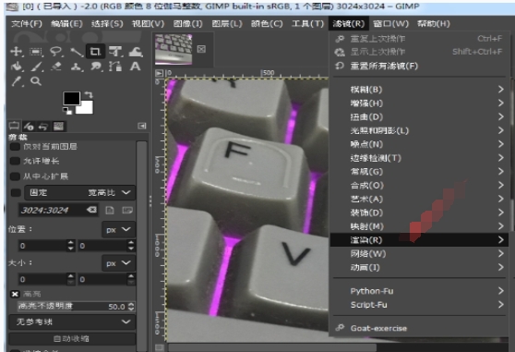The image size is (515, 352).
Task: Select the Eraser tool
Action: [56, 67]
